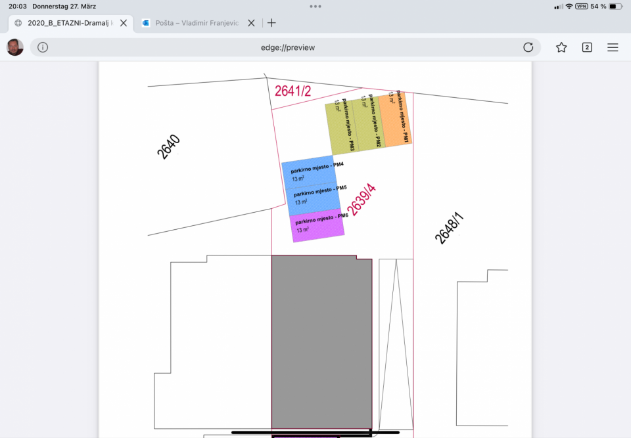Tap the VPN status badge
The image size is (631, 438).
point(581,7)
